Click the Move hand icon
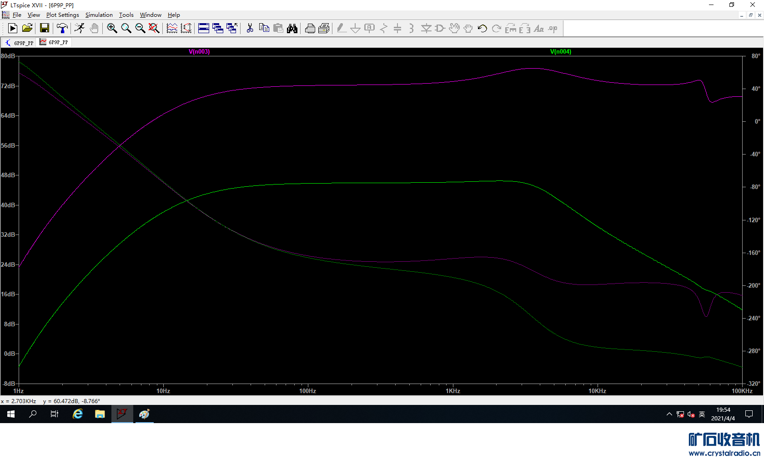Image resolution: width=764 pixels, height=459 pixels. click(x=454, y=28)
